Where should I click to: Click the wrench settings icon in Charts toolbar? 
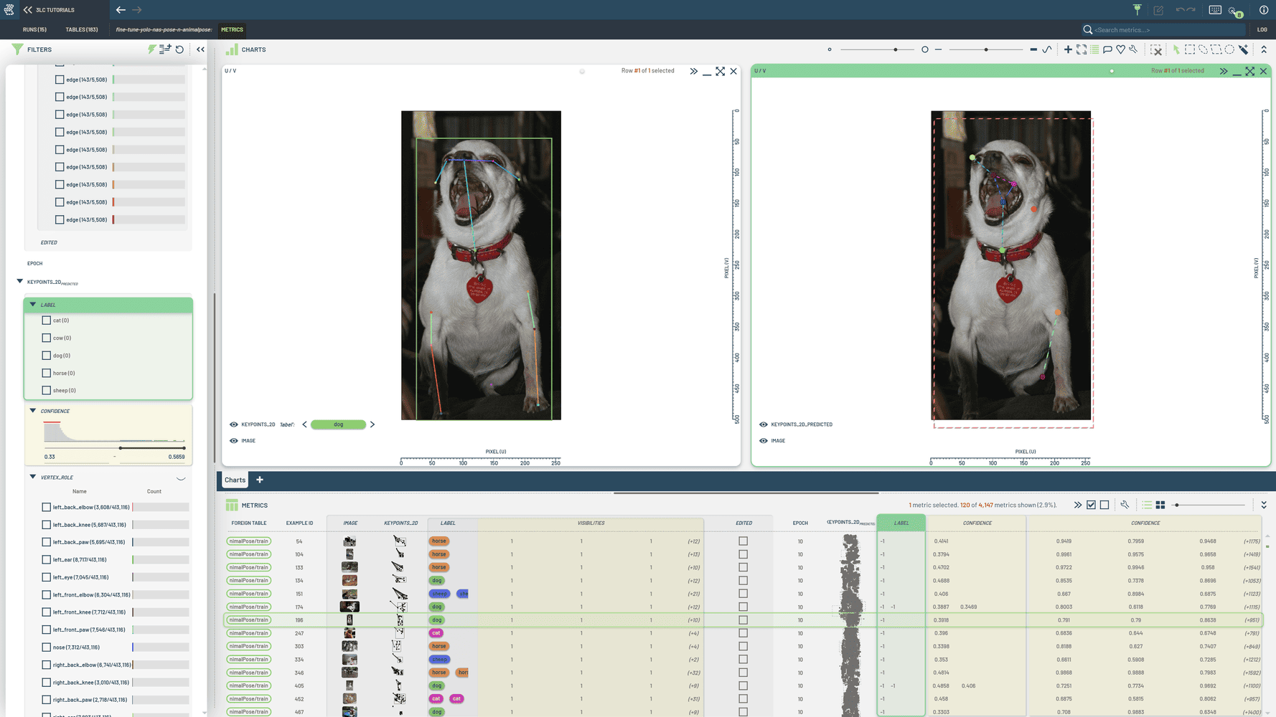click(x=1133, y=49)
